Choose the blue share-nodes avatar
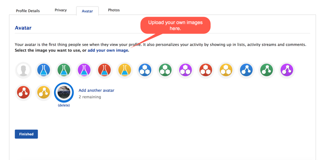The height and width of the screenshot is (160, 325). coord(246,70)
